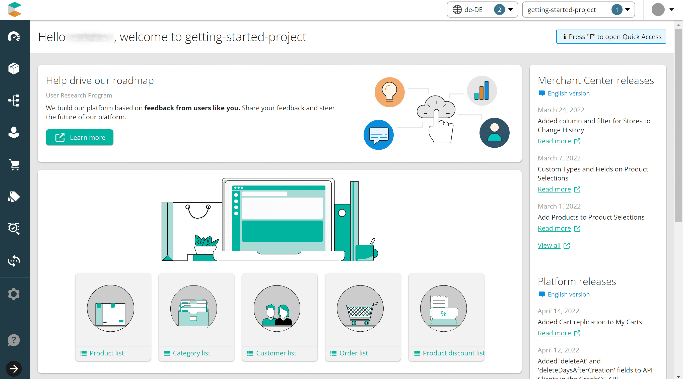Open the Categories tree sidebar icon

[x=14, y=100]
